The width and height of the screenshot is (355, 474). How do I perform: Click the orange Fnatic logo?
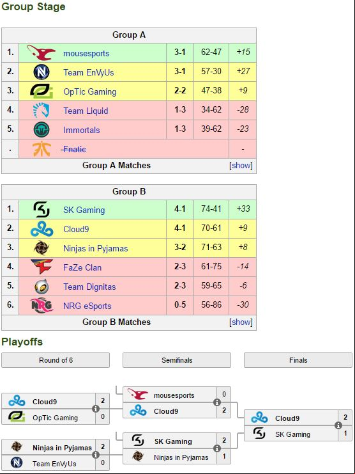(x=42, y=149)
